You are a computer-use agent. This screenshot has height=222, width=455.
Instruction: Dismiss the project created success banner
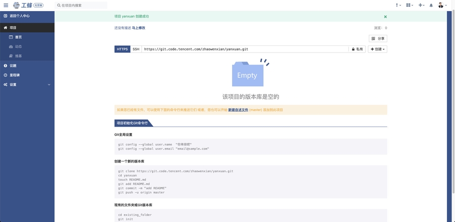tap(385, 17)
